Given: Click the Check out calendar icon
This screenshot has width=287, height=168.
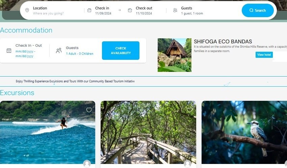Looking at the screenshot, I should (130, 10).
